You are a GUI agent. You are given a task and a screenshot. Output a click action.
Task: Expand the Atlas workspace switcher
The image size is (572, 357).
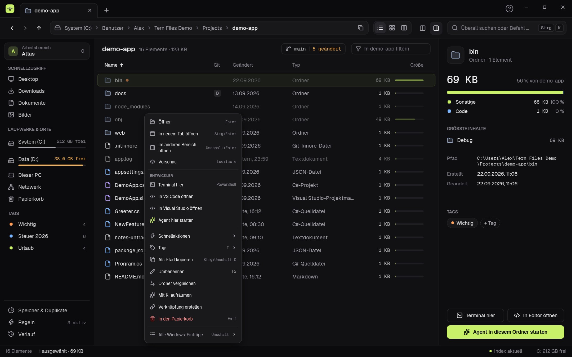tap(47, 51)
